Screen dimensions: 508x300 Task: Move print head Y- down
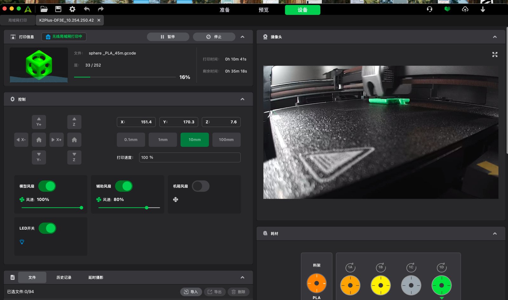pos(39,157)
